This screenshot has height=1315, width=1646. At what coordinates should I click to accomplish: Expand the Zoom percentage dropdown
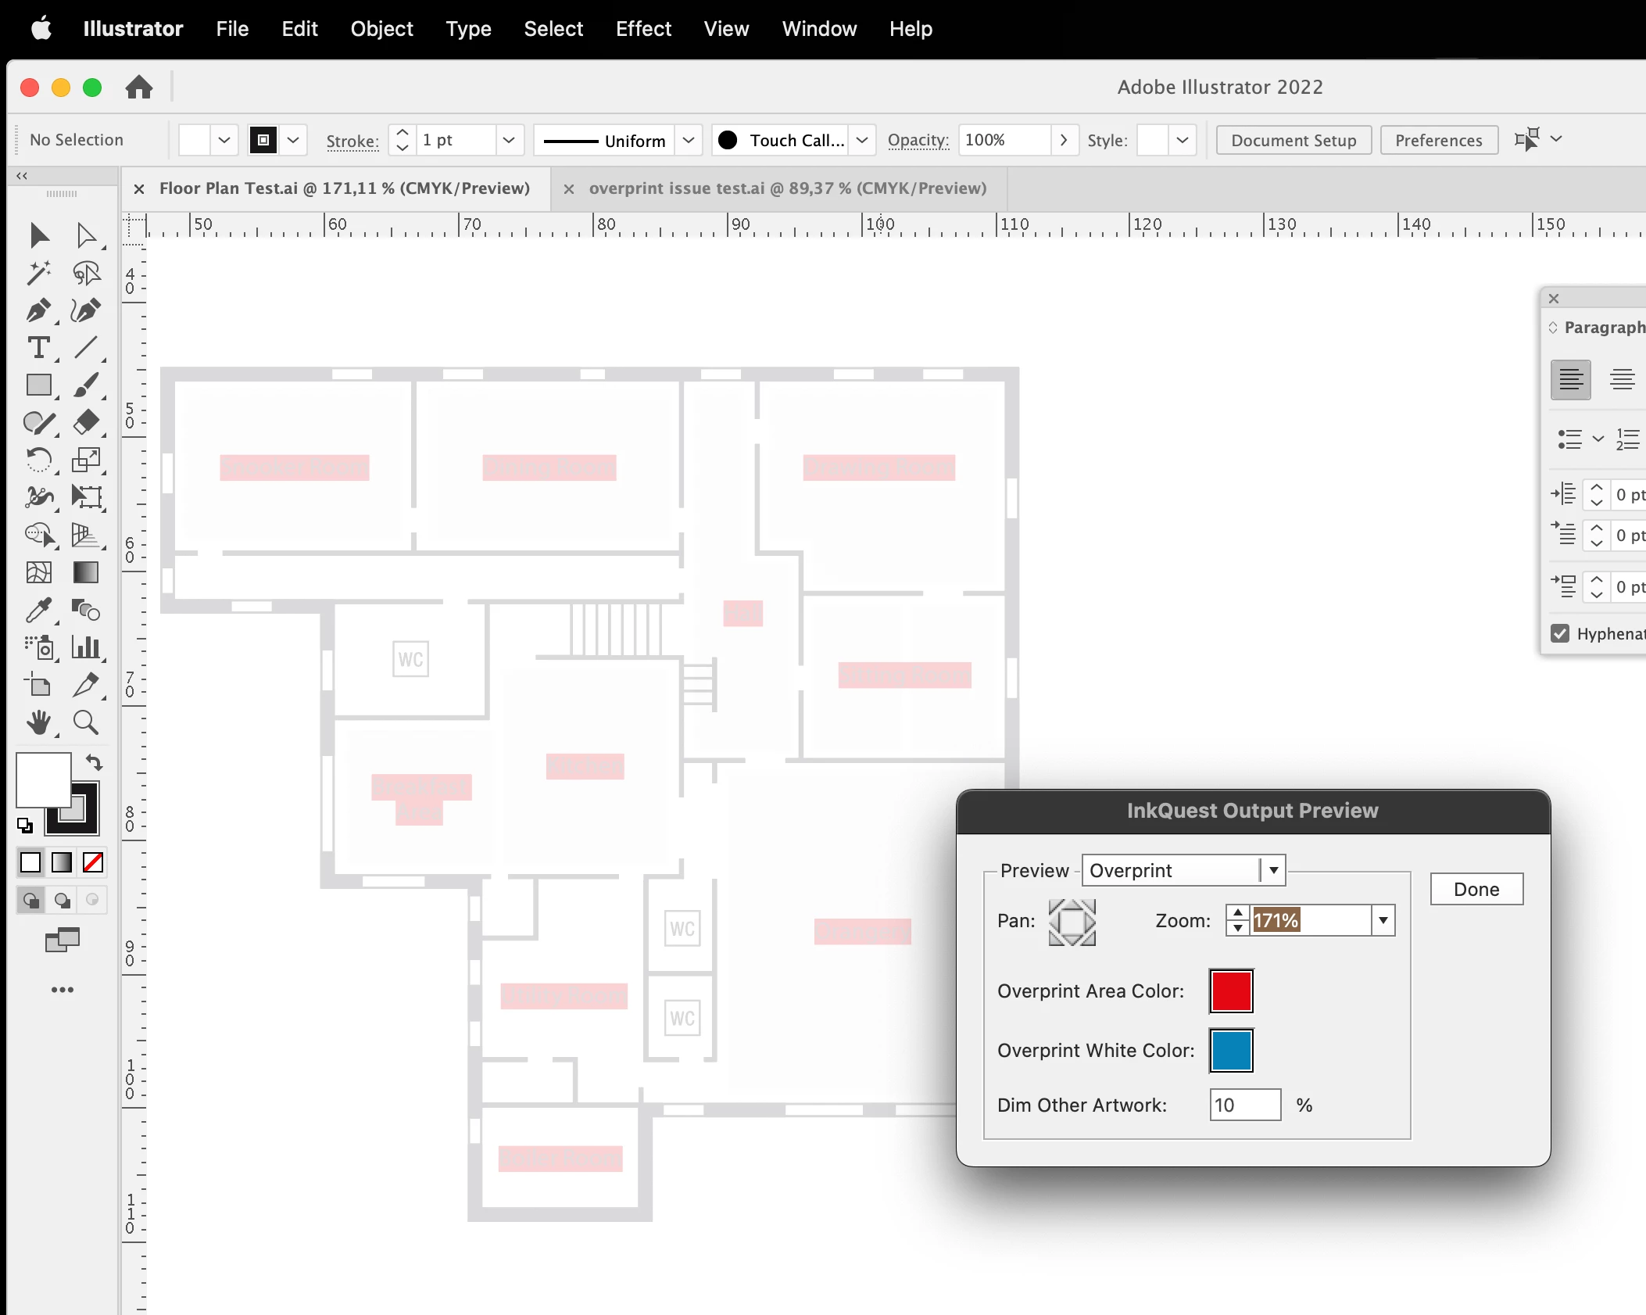(1383, 920)
